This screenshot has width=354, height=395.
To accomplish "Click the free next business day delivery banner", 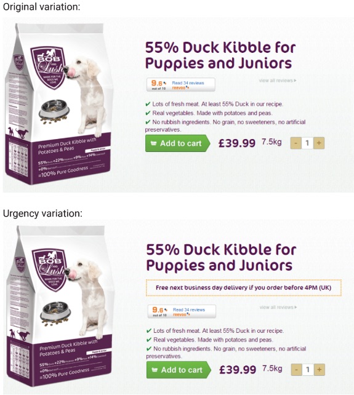I will pyautogui.click(x=244, y=288).
